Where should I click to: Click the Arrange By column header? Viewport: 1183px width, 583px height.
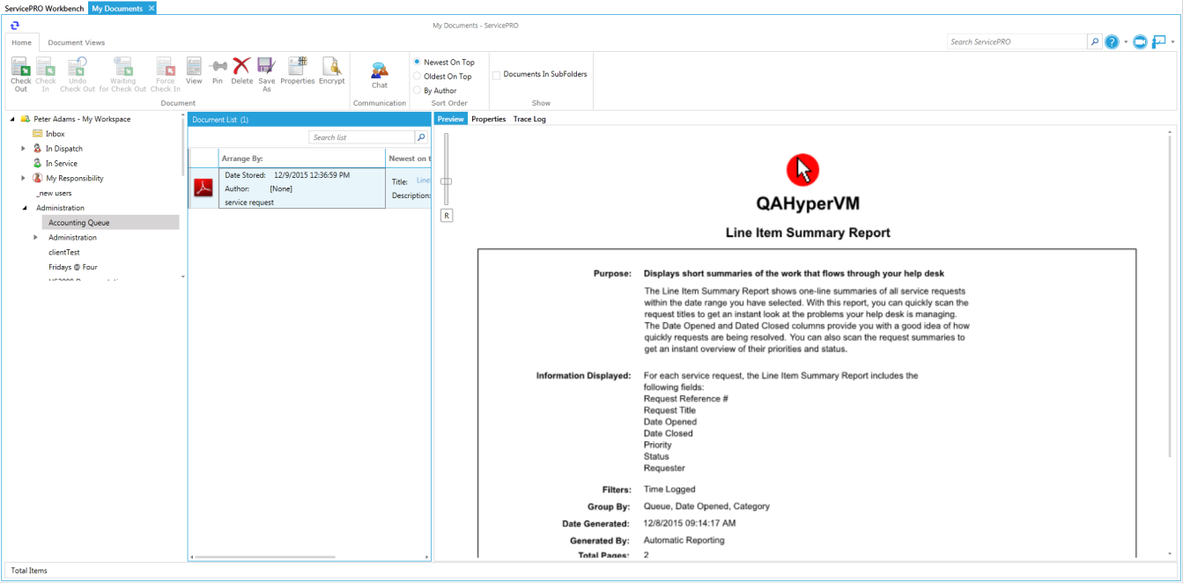(x=302, y=159)
